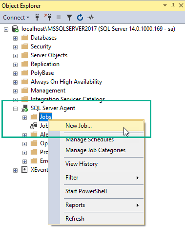Select Always On High Availability label

click(x=66, y=82)
